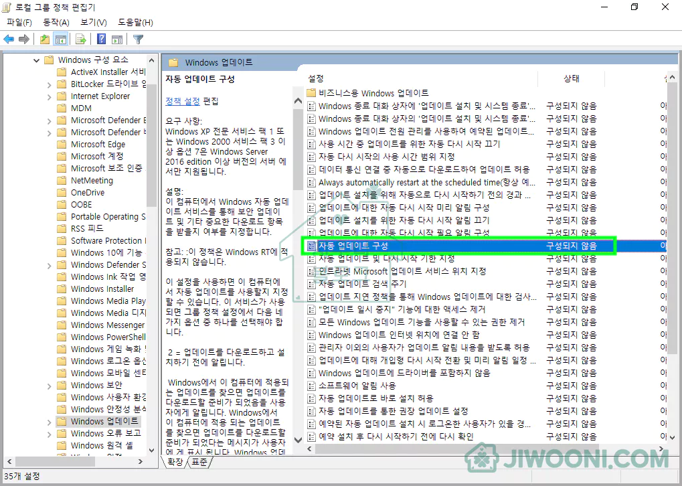Viewport: 682px width, 486px height.
Task: Select the OOBE folder
Action: coord(75,204)
